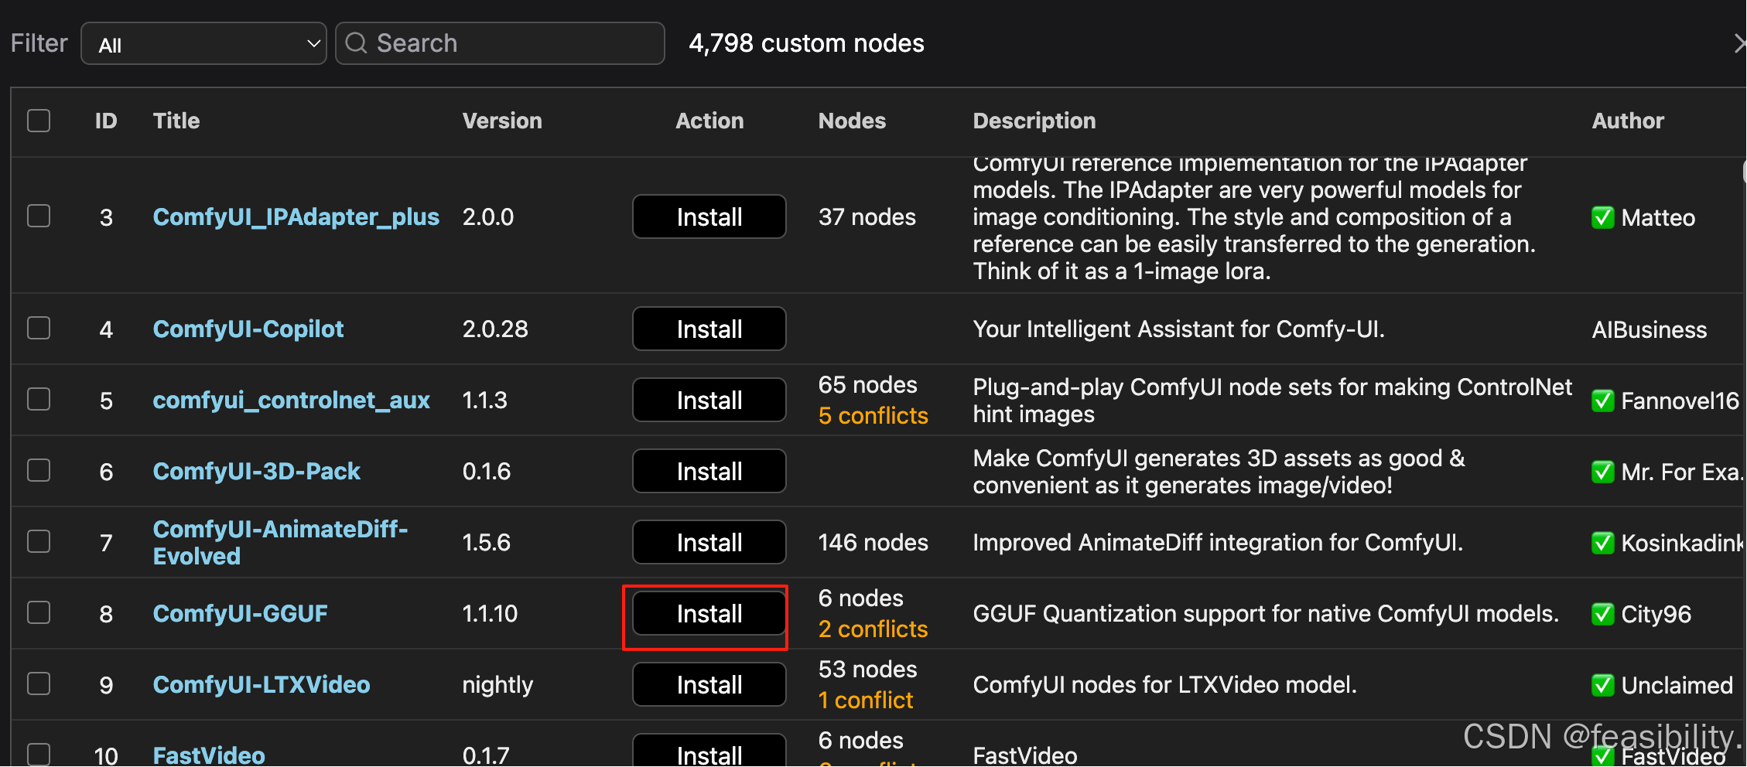
Task: Install comfyui_controlnet_aux
Action: 709,400
